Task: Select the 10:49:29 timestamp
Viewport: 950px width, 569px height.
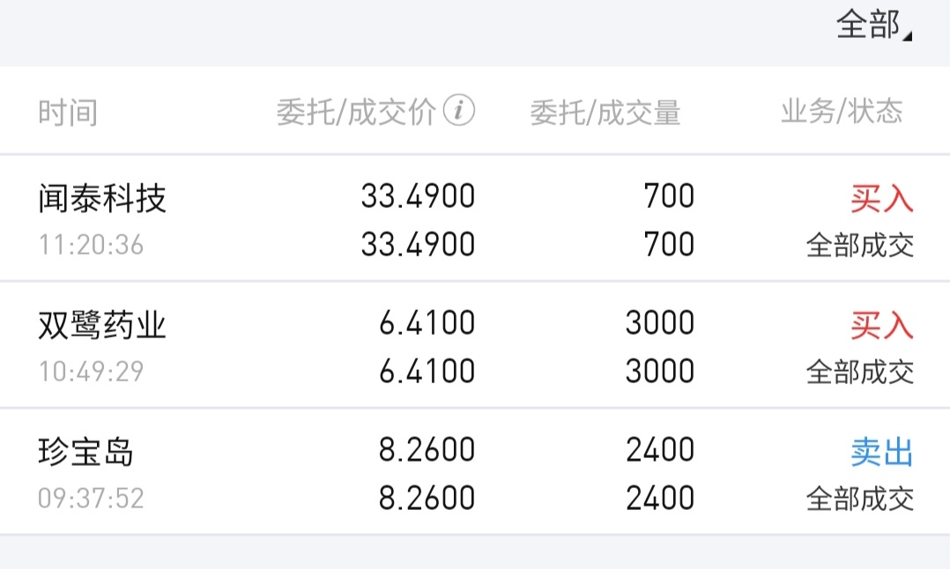Action: click(91, 372)
